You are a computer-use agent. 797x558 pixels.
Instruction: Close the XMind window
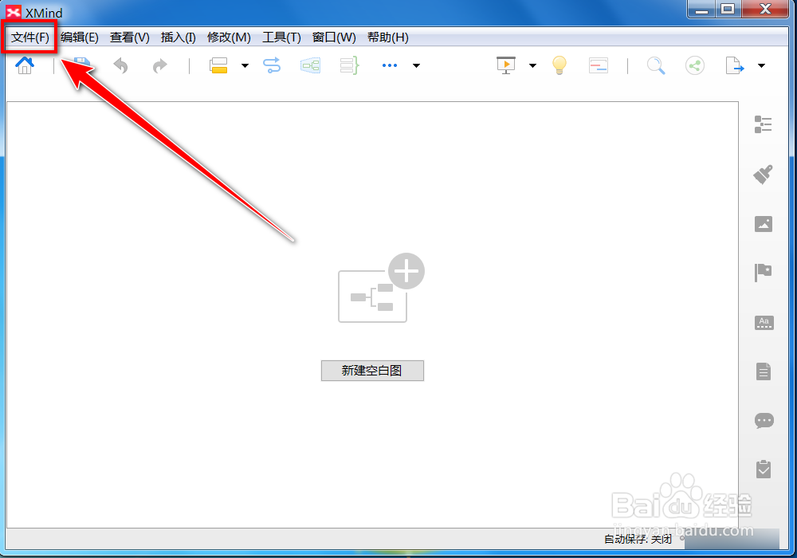pyautogui.click(x=765, y=9)
